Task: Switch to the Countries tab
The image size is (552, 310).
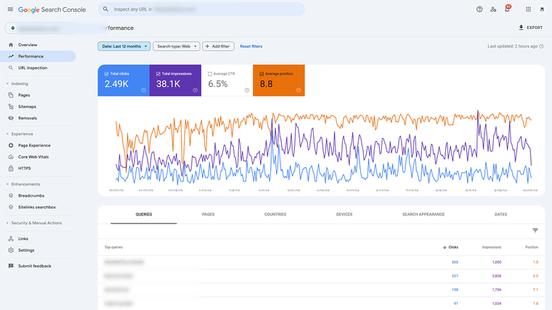Action: click(275, 214)
